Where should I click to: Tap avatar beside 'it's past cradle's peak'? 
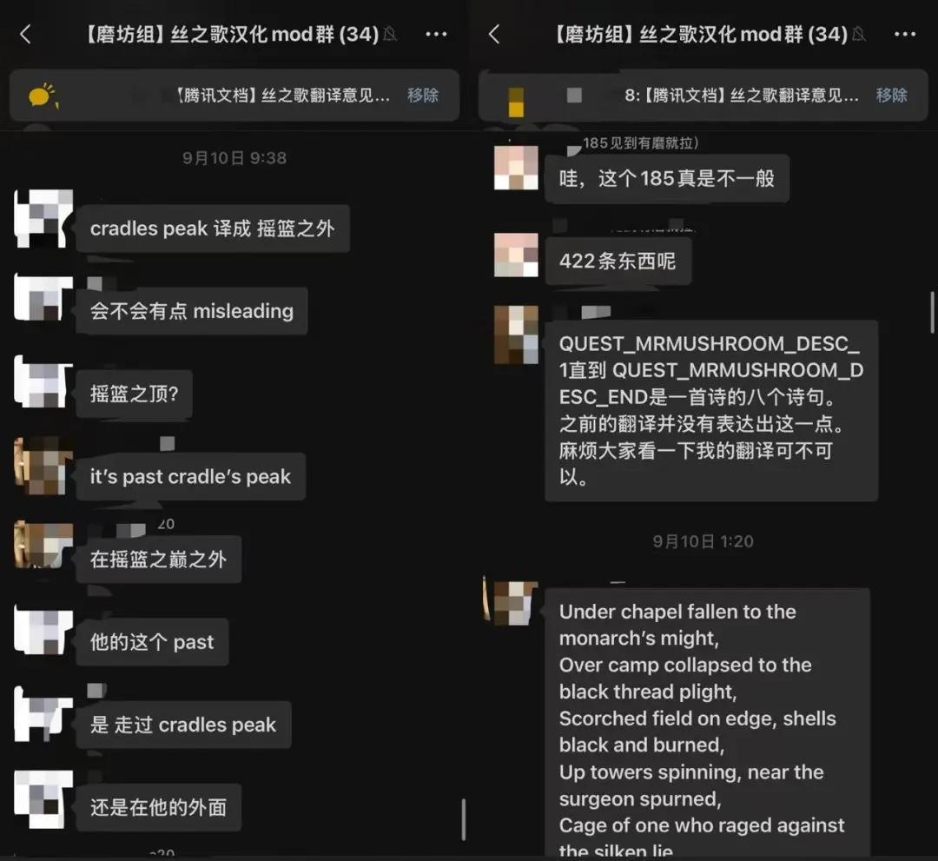click(43, 467)
